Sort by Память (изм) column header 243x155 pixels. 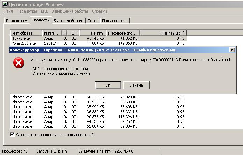pos(163,33)
